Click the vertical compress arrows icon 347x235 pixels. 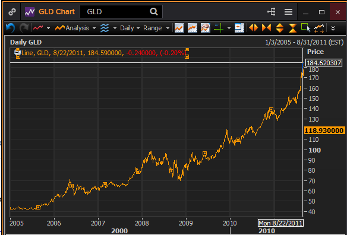click(292, 28)
